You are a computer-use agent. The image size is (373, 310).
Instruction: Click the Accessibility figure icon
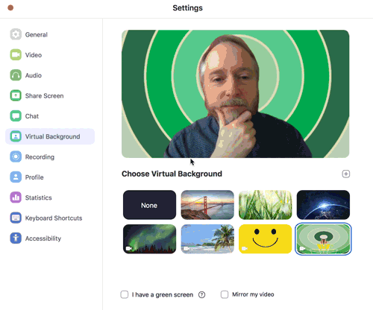[x=16, y=238]
